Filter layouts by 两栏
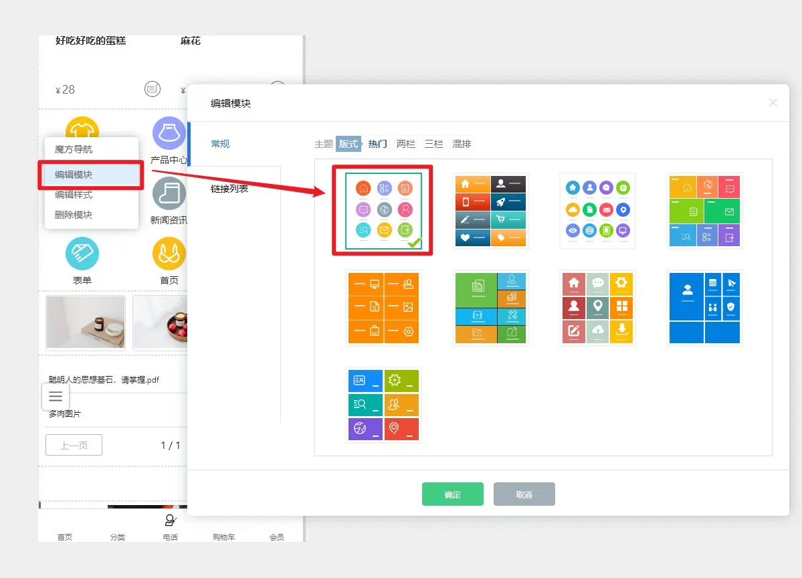The width and height of the screenshot is (802, 578). (x=405, y=144)
